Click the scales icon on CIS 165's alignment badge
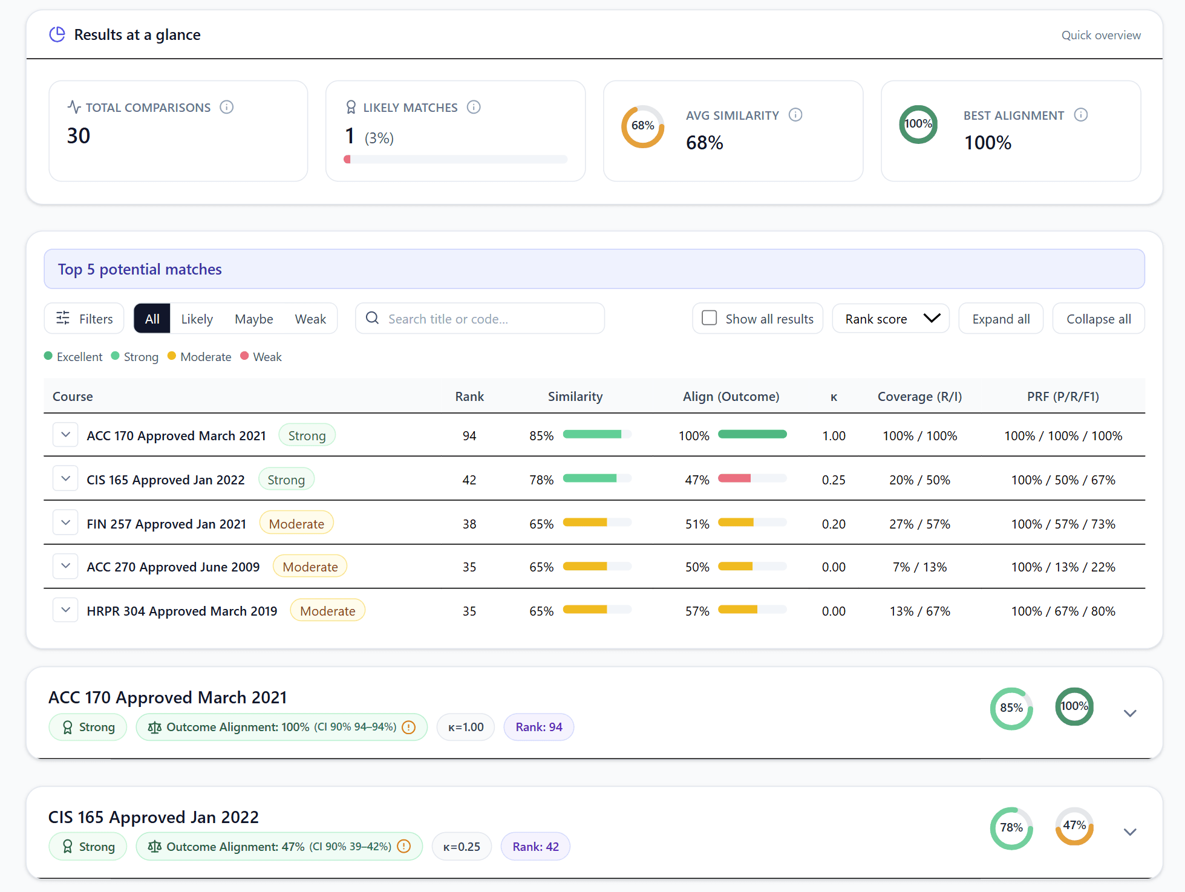This screenshot has width=1185, height=892. tap(155, 847)
